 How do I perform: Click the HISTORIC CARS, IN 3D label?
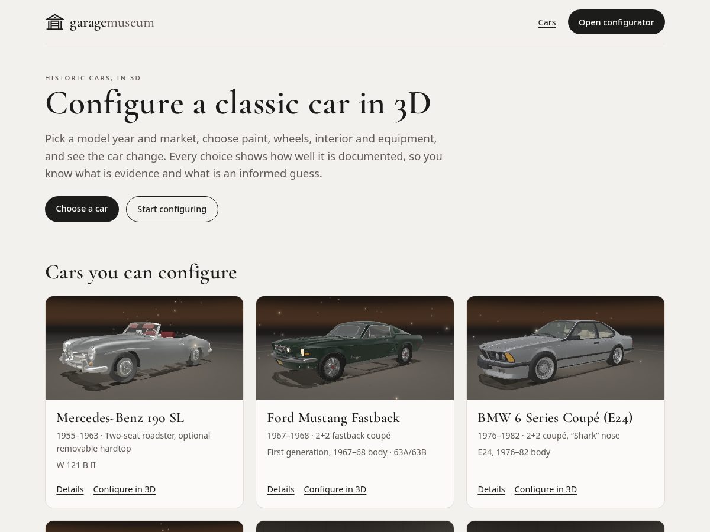[x=93, y=78]
